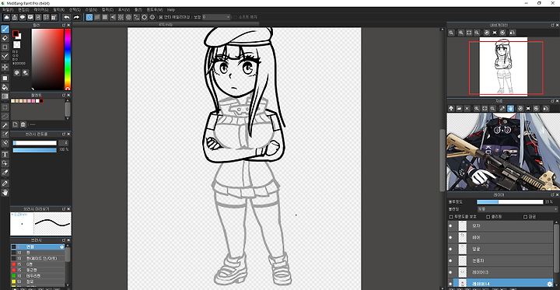Click the vertical rainbow hue bar
This screenshot has height=290, width=560.
(68, 59)
